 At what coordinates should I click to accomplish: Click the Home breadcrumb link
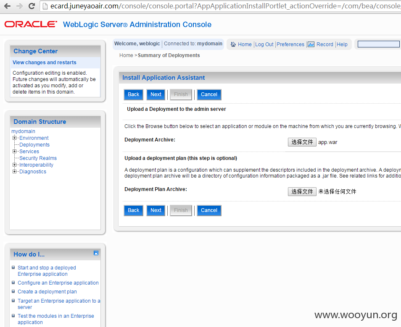coord(126,55)
